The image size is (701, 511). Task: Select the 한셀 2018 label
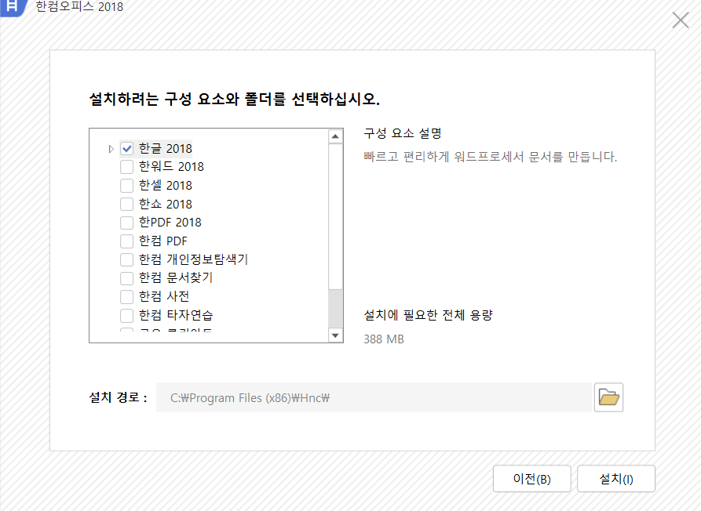[166, 186]
